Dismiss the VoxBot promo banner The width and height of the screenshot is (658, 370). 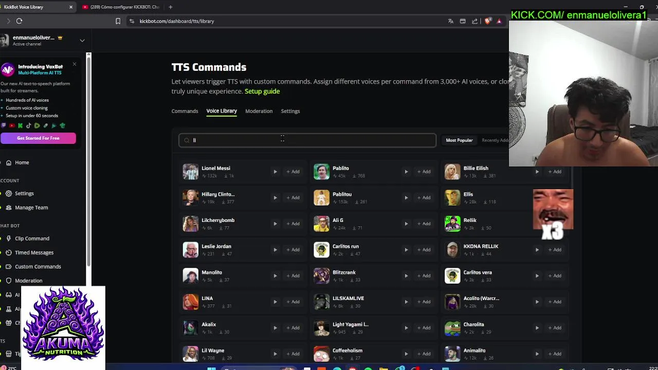75,64
